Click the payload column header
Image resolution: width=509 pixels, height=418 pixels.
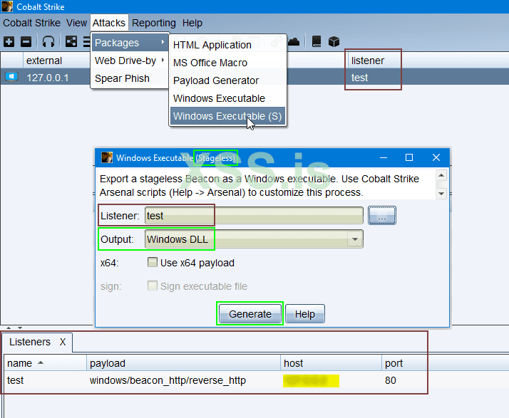tap(183, 363)
